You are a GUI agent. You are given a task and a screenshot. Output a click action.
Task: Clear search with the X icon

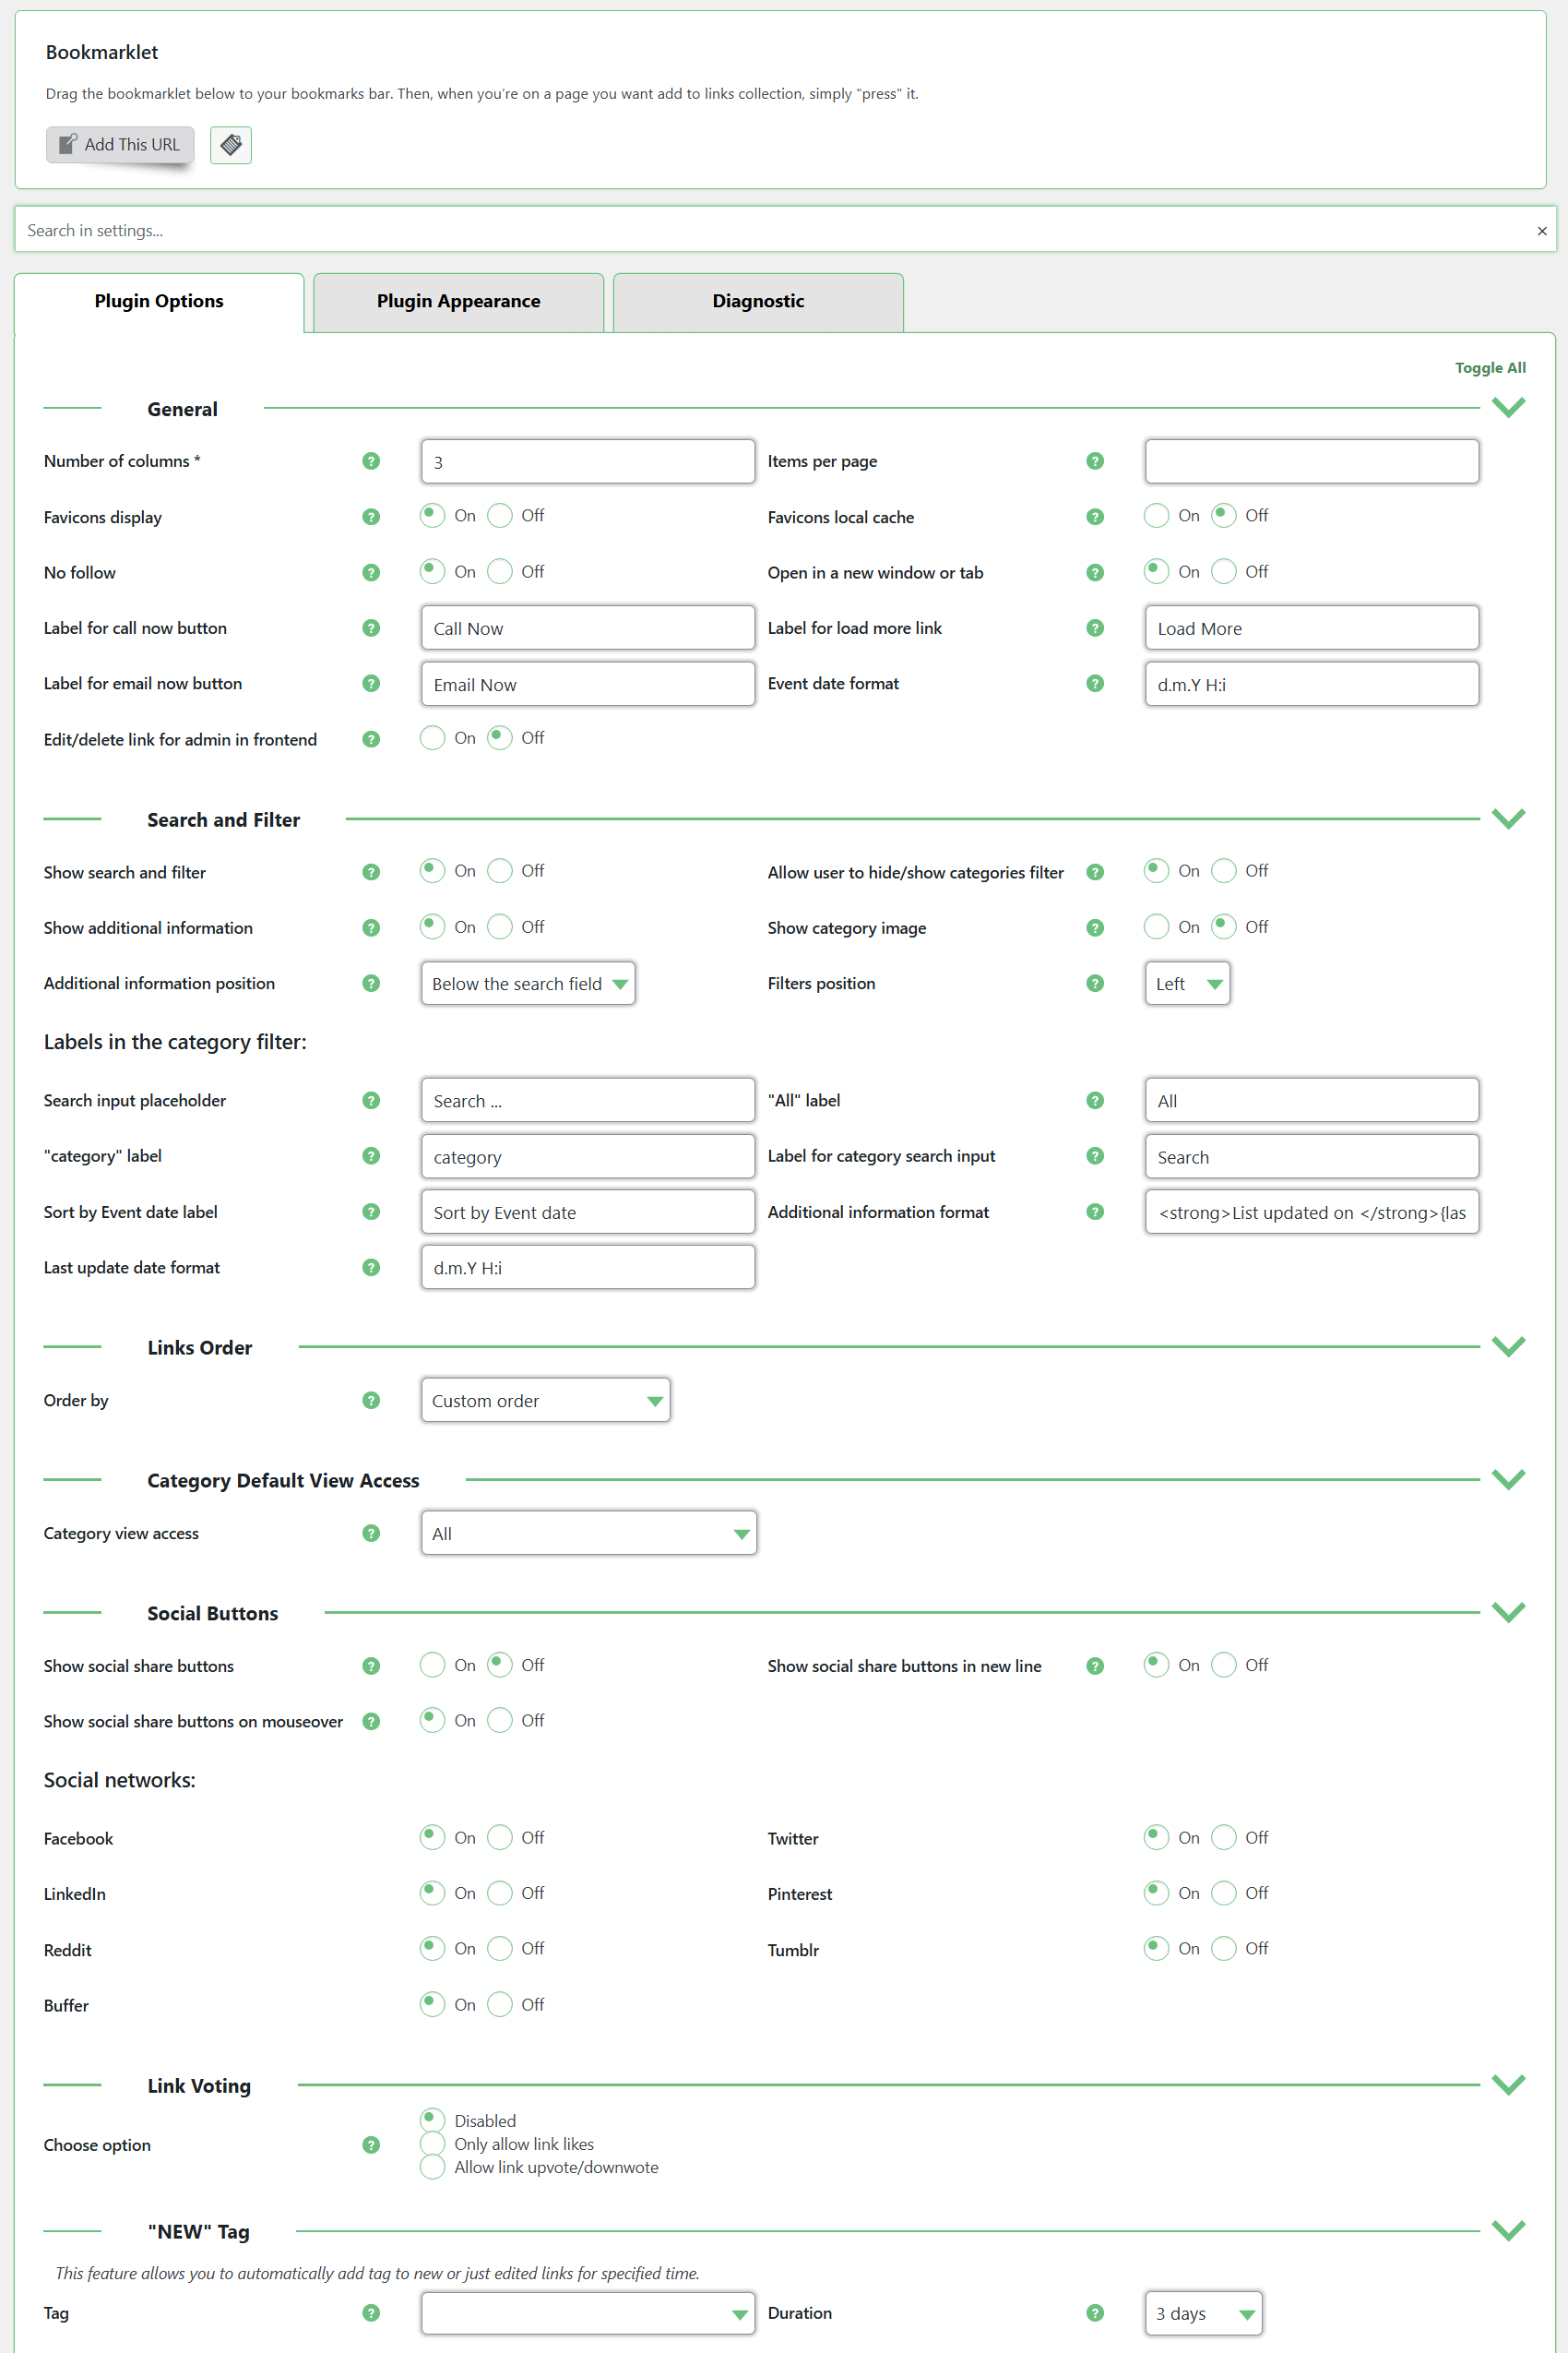point(1541,231)
